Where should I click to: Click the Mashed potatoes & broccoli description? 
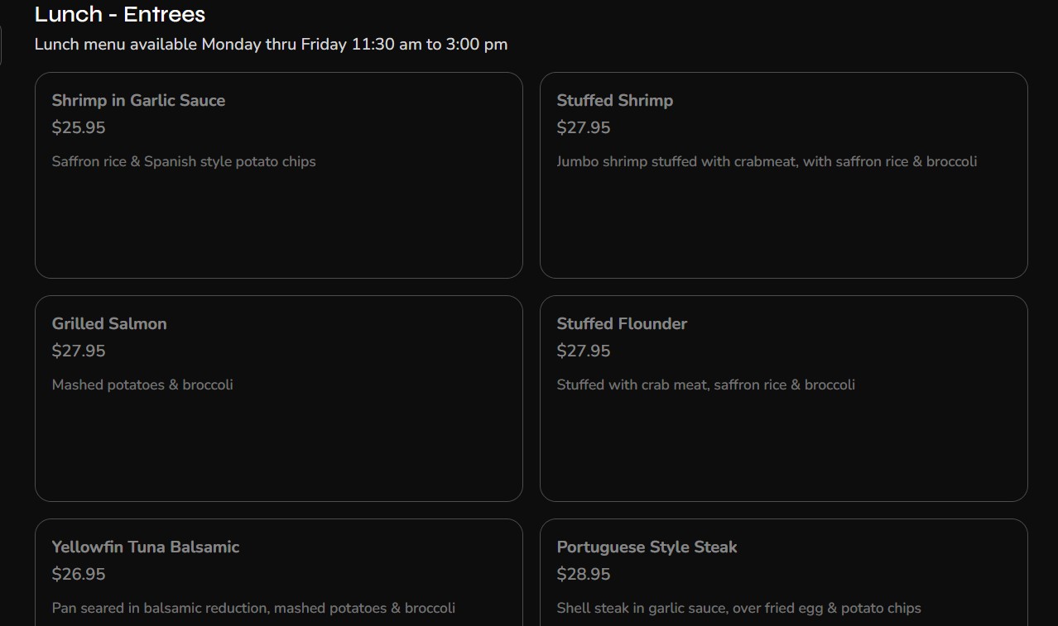[142, 385]
